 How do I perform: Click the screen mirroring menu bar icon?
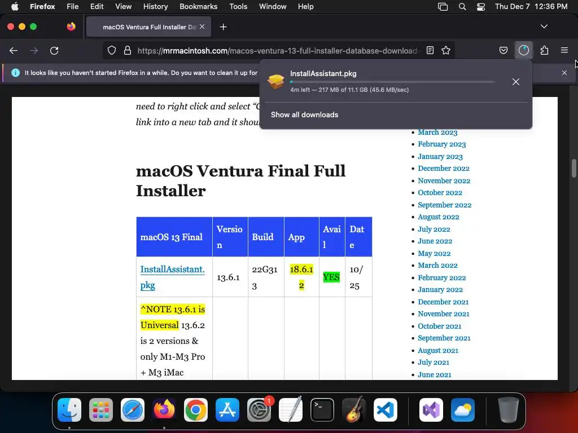tap(443, 6)
